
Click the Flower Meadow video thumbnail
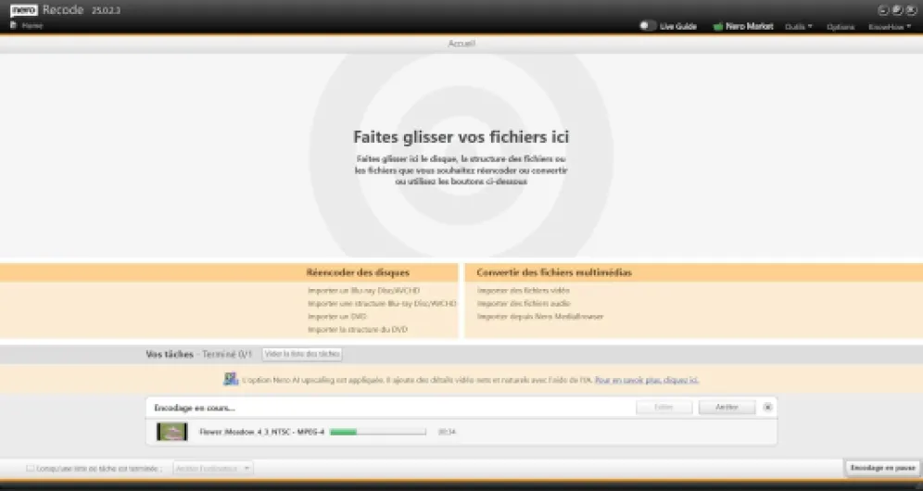(x=171, y=432)
